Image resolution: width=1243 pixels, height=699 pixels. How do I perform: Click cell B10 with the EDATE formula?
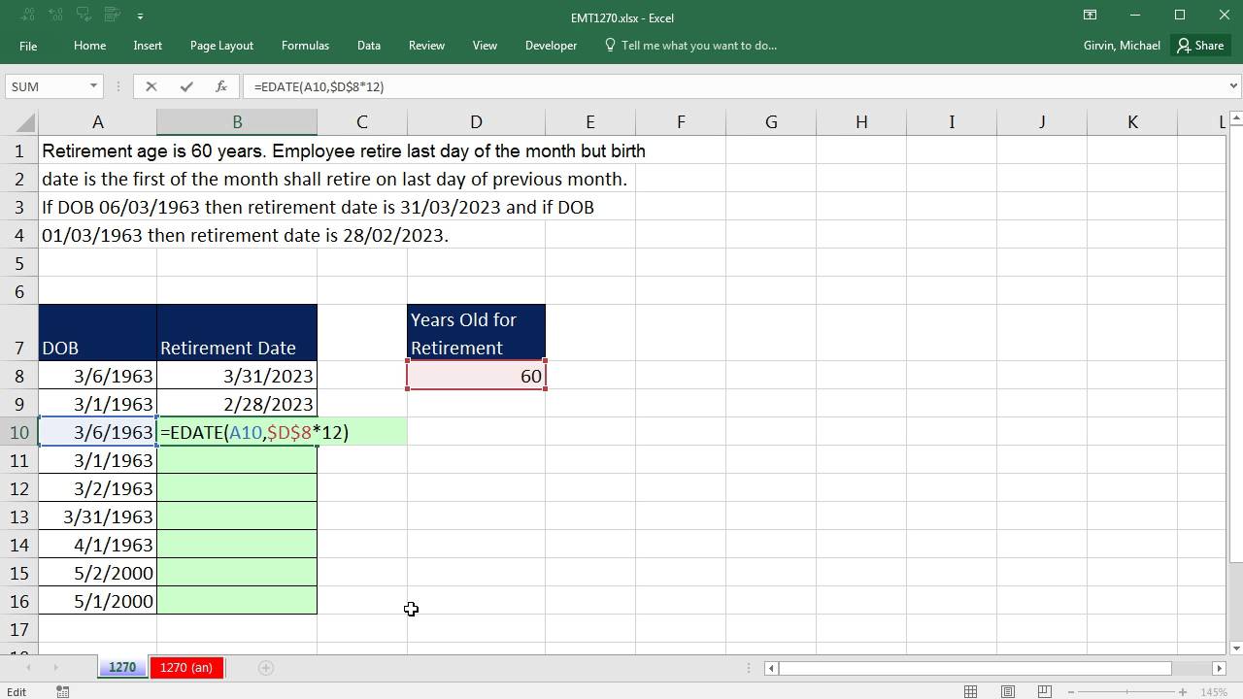[237, 432]
